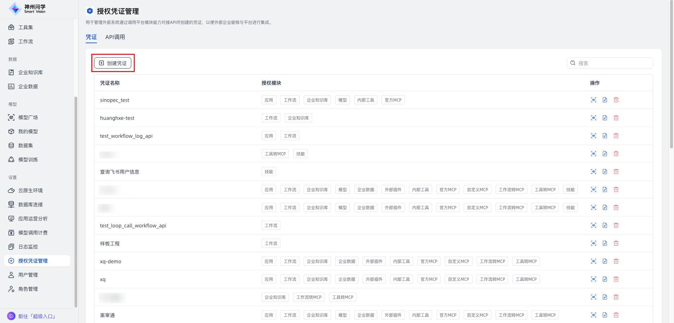Click the page vertical scrollbar on right
Screen dimensions: 674x323
click(672, 75)
